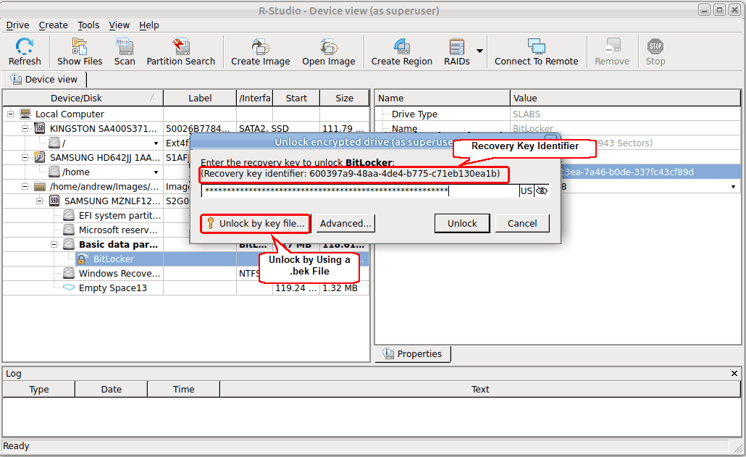
Task: Click the Log Date column header
Action: coord(112,390)
